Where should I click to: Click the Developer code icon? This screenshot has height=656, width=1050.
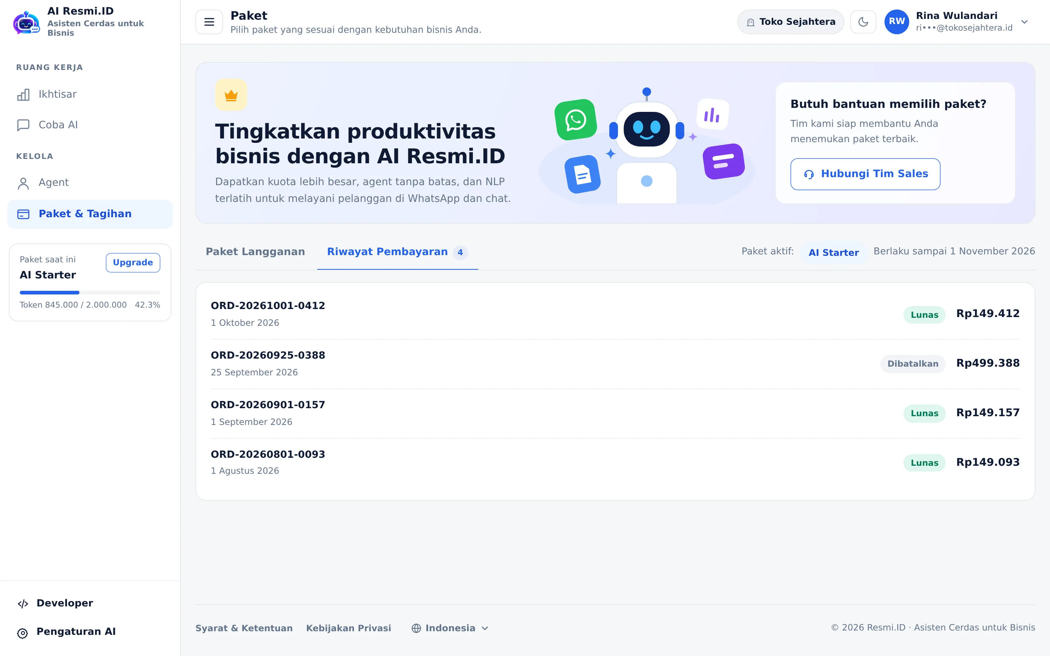point(23,604)
